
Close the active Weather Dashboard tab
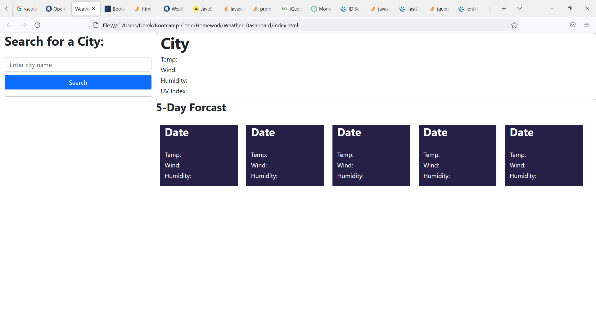click(94, 8)
